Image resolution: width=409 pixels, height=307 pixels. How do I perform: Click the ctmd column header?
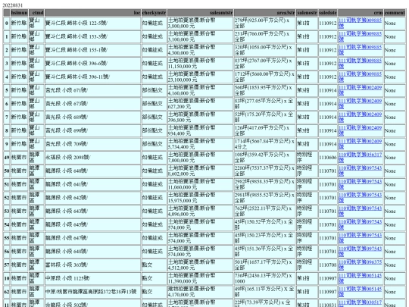[x=36, y=13]
